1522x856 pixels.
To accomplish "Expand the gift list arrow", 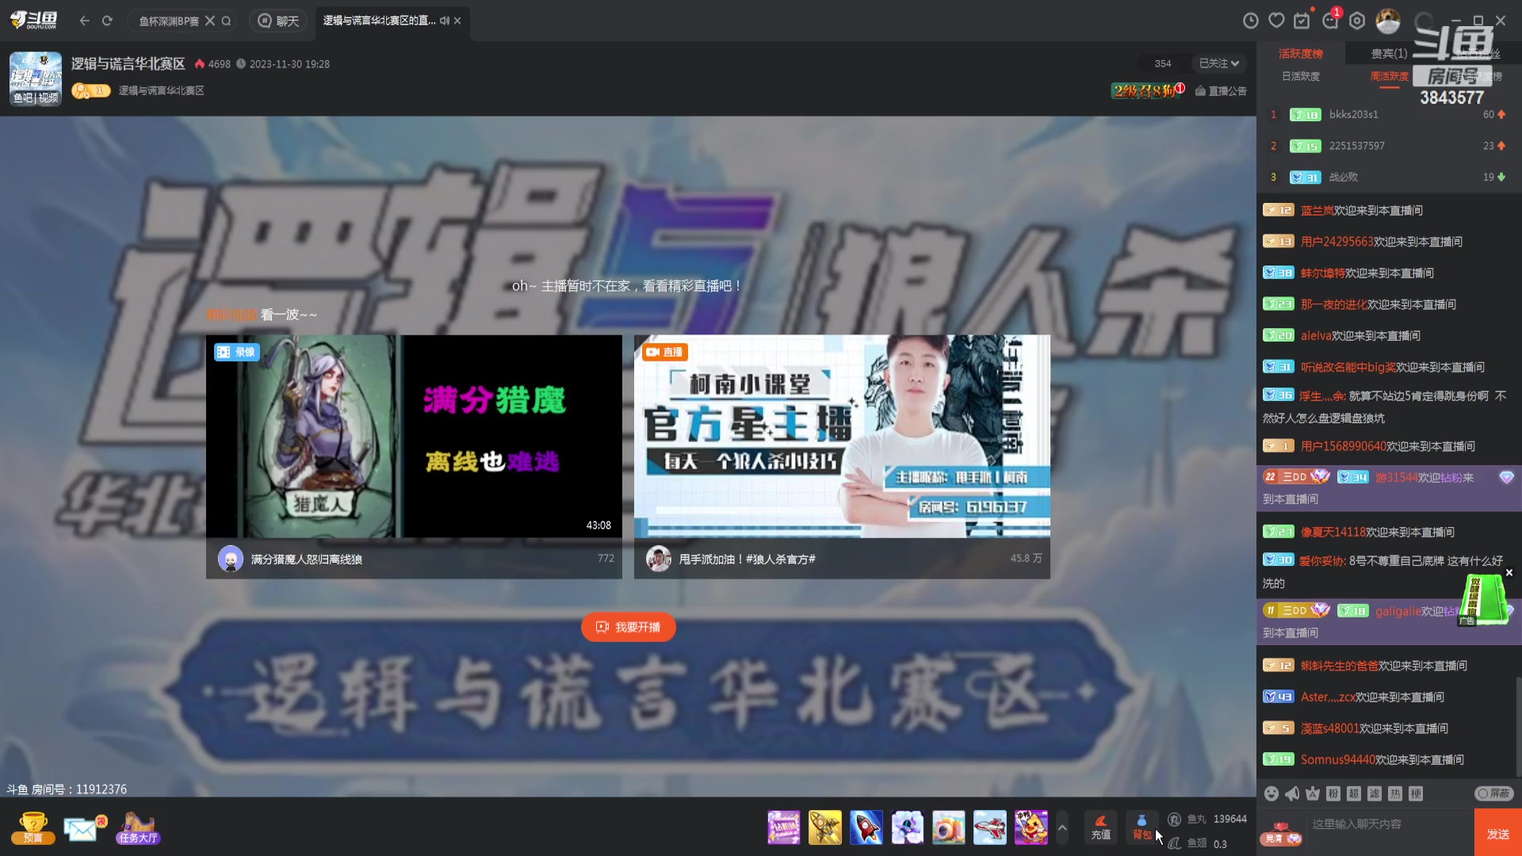I will coord(1062,827).
